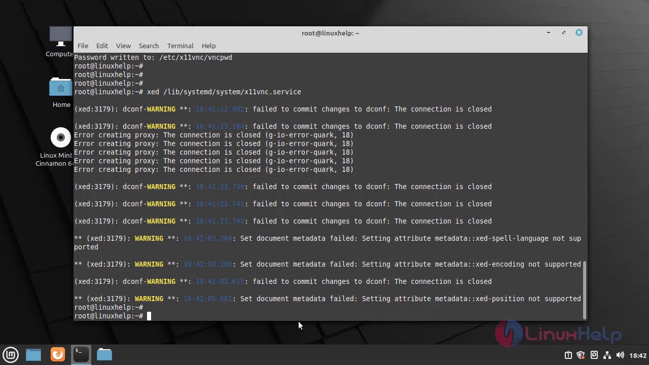649x365 pixels.
Task: Open the clipboard notification tray icon
Action: (568, 355)
